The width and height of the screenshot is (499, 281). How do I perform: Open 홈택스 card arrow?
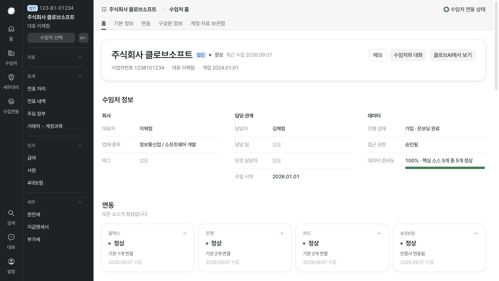click(x=184, y=233)
